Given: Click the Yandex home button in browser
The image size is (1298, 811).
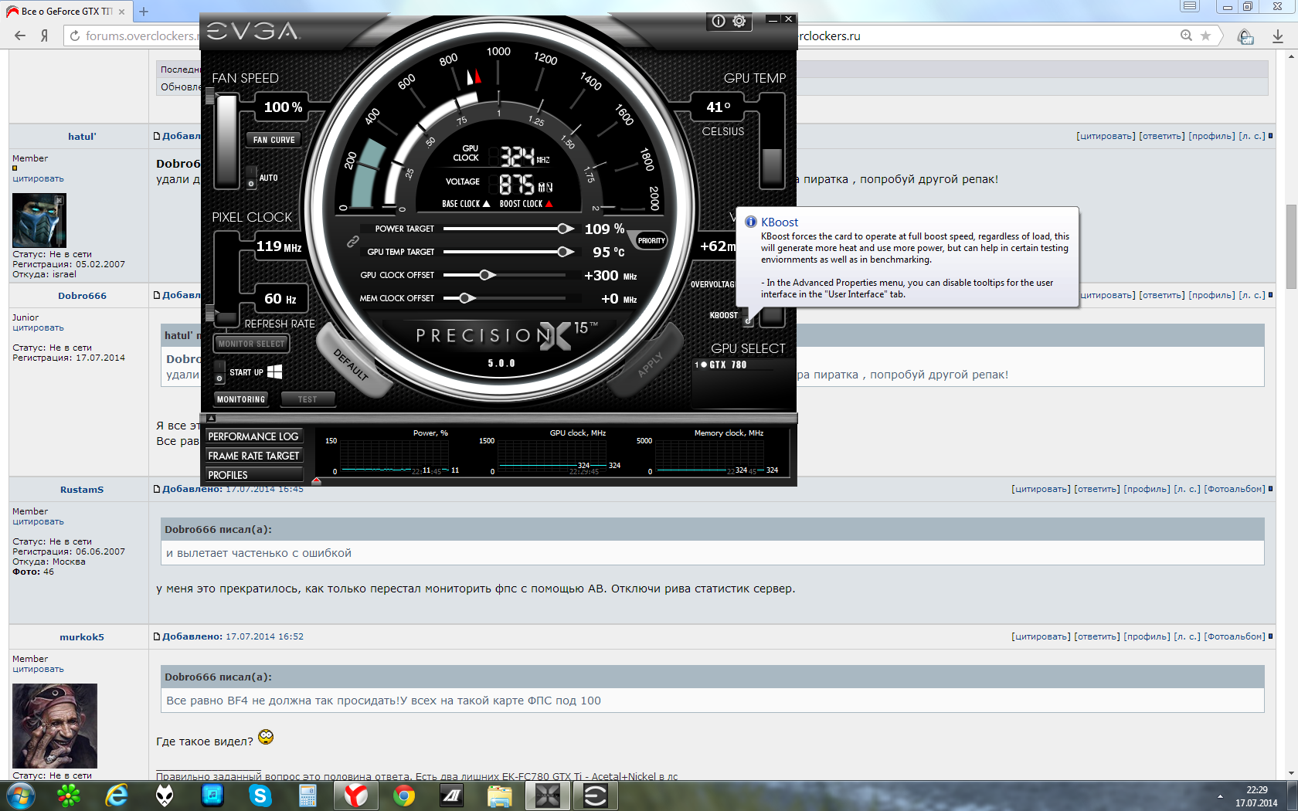Looking at the screenshot, I should coord(45,36).
